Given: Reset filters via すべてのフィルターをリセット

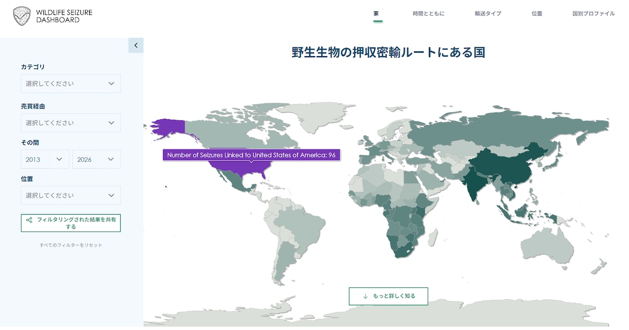Looking at the screenshot, I should [x=71, y=245].
